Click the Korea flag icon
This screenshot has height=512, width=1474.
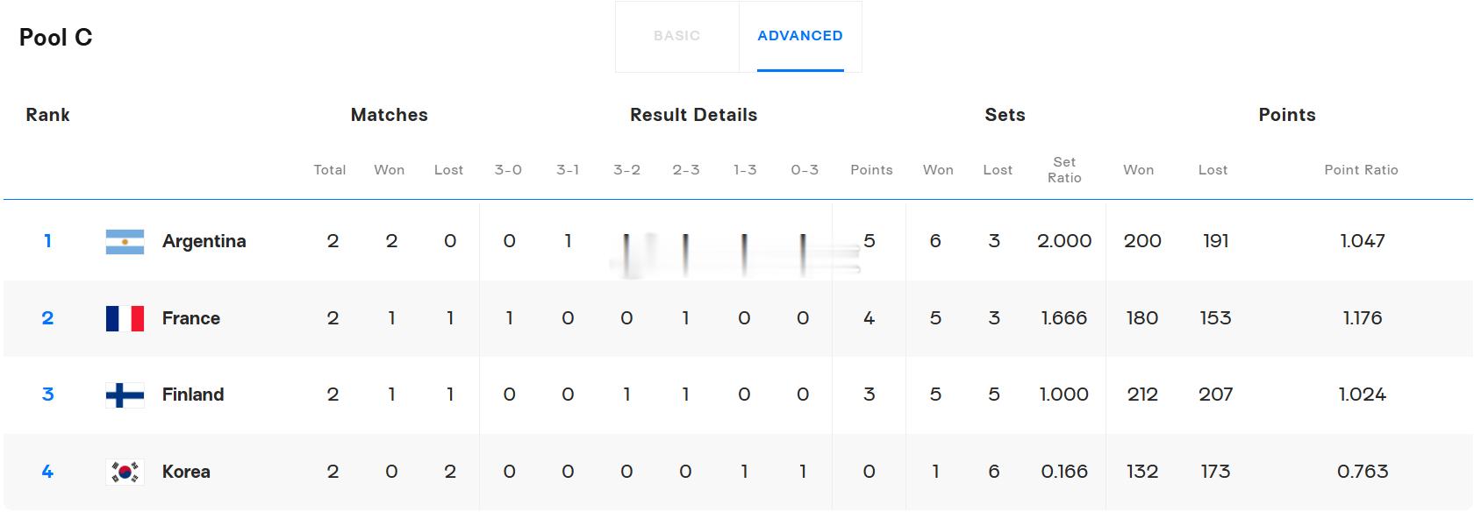125,472
